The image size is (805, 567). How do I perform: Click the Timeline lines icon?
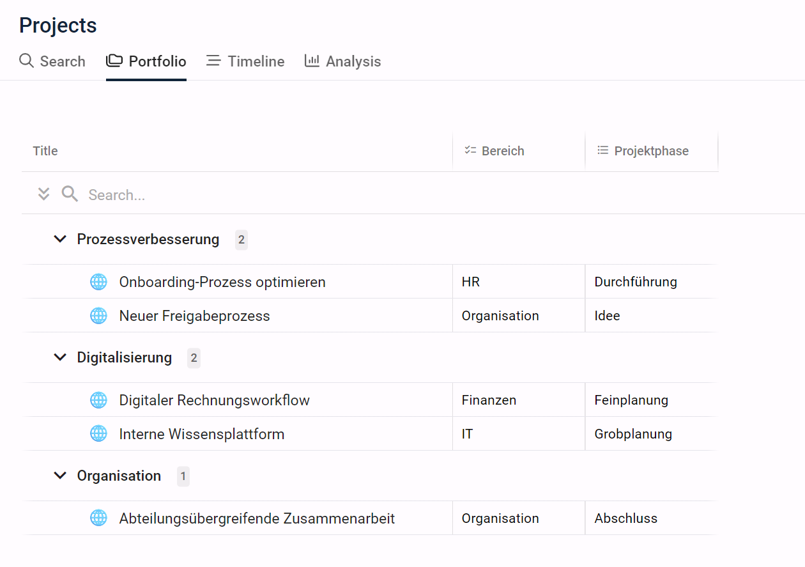(x=213, y=61)
